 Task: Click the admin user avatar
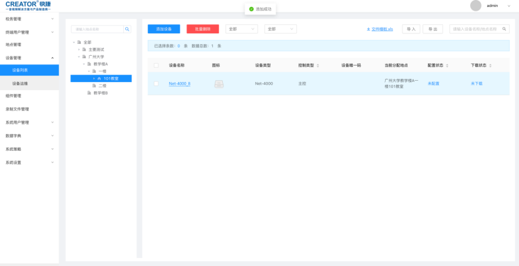476,6
